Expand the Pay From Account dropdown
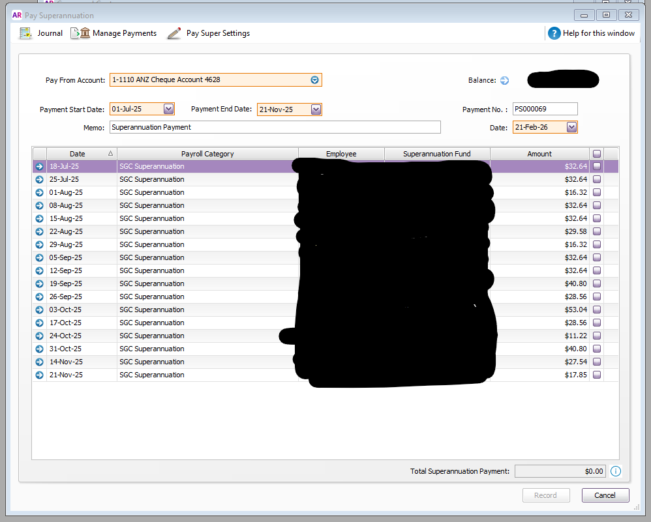Viewport: 651px width, 522px height. (314, 80)
